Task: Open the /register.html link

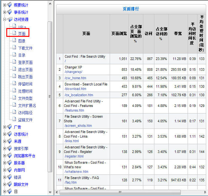Action: (x=74, y=156)
